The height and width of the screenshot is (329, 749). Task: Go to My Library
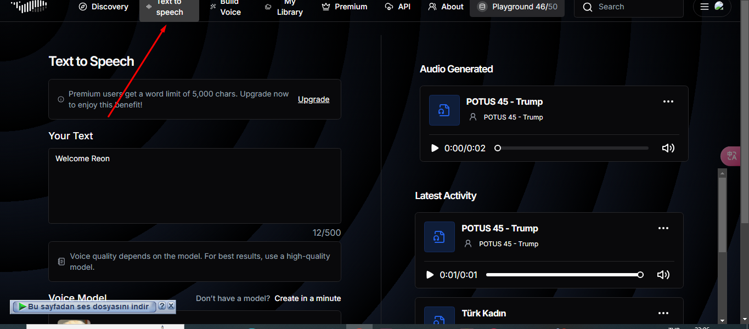[284, 7]
